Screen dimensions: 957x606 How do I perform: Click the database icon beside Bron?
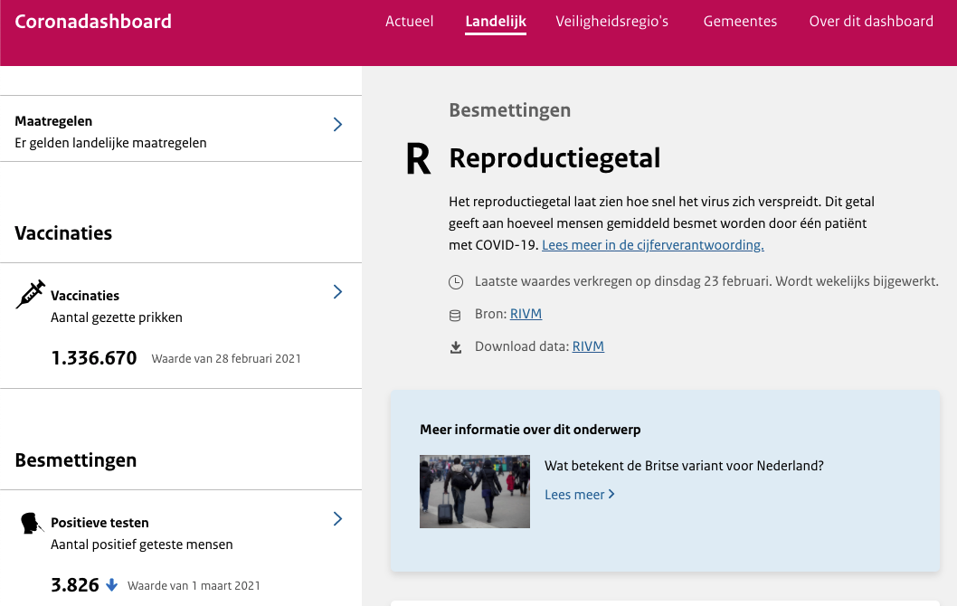click(x=456, y=315)
